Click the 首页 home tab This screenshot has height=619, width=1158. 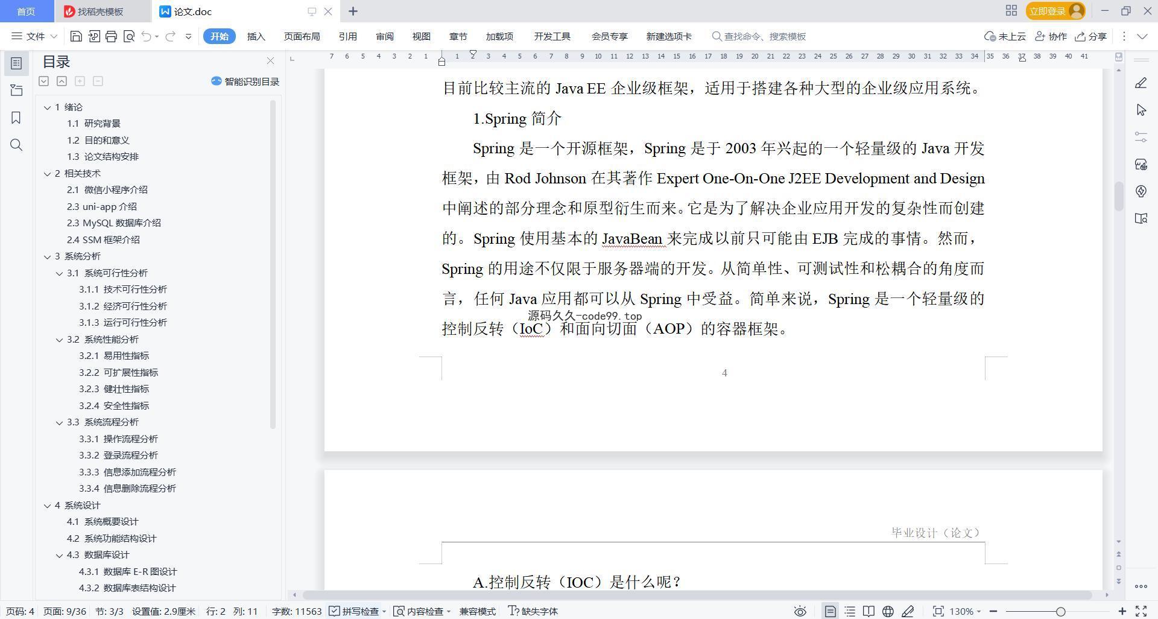[x=26, y=11]
